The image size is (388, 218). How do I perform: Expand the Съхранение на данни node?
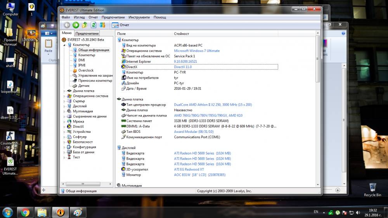click(x=64, y=117)
